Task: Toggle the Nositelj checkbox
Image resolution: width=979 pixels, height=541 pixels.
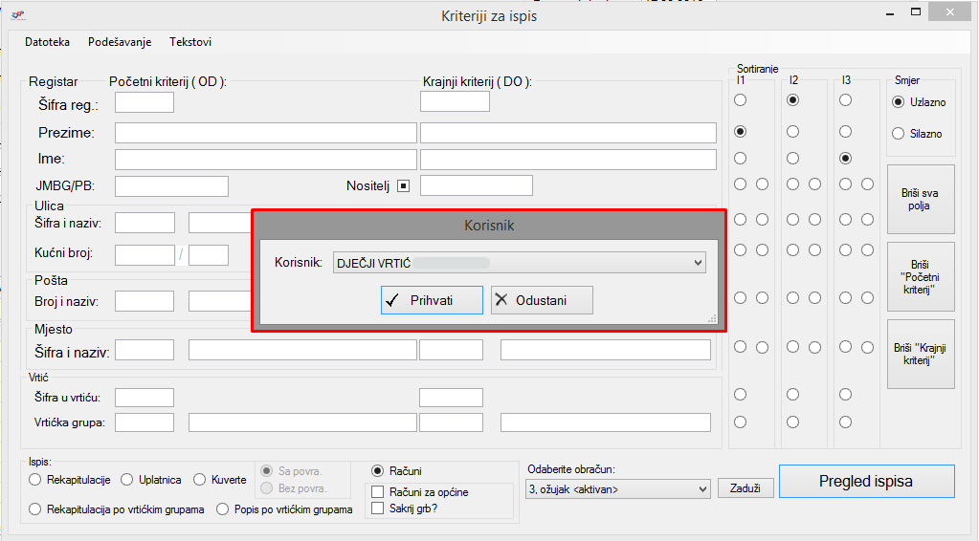Action: coord(403,186)
